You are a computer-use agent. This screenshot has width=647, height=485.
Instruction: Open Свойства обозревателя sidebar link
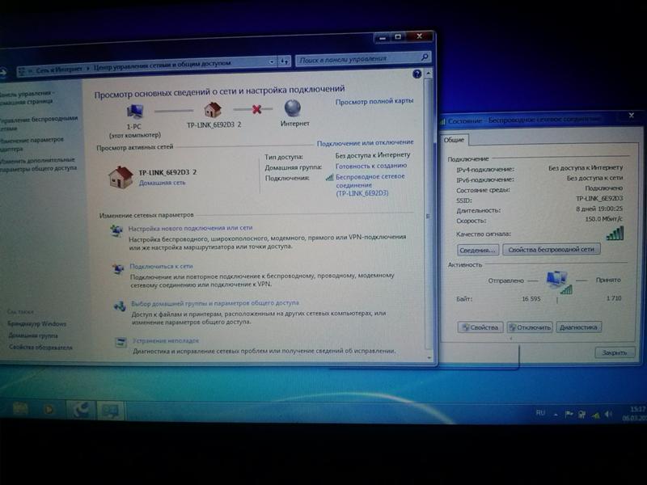click(40, 348)
